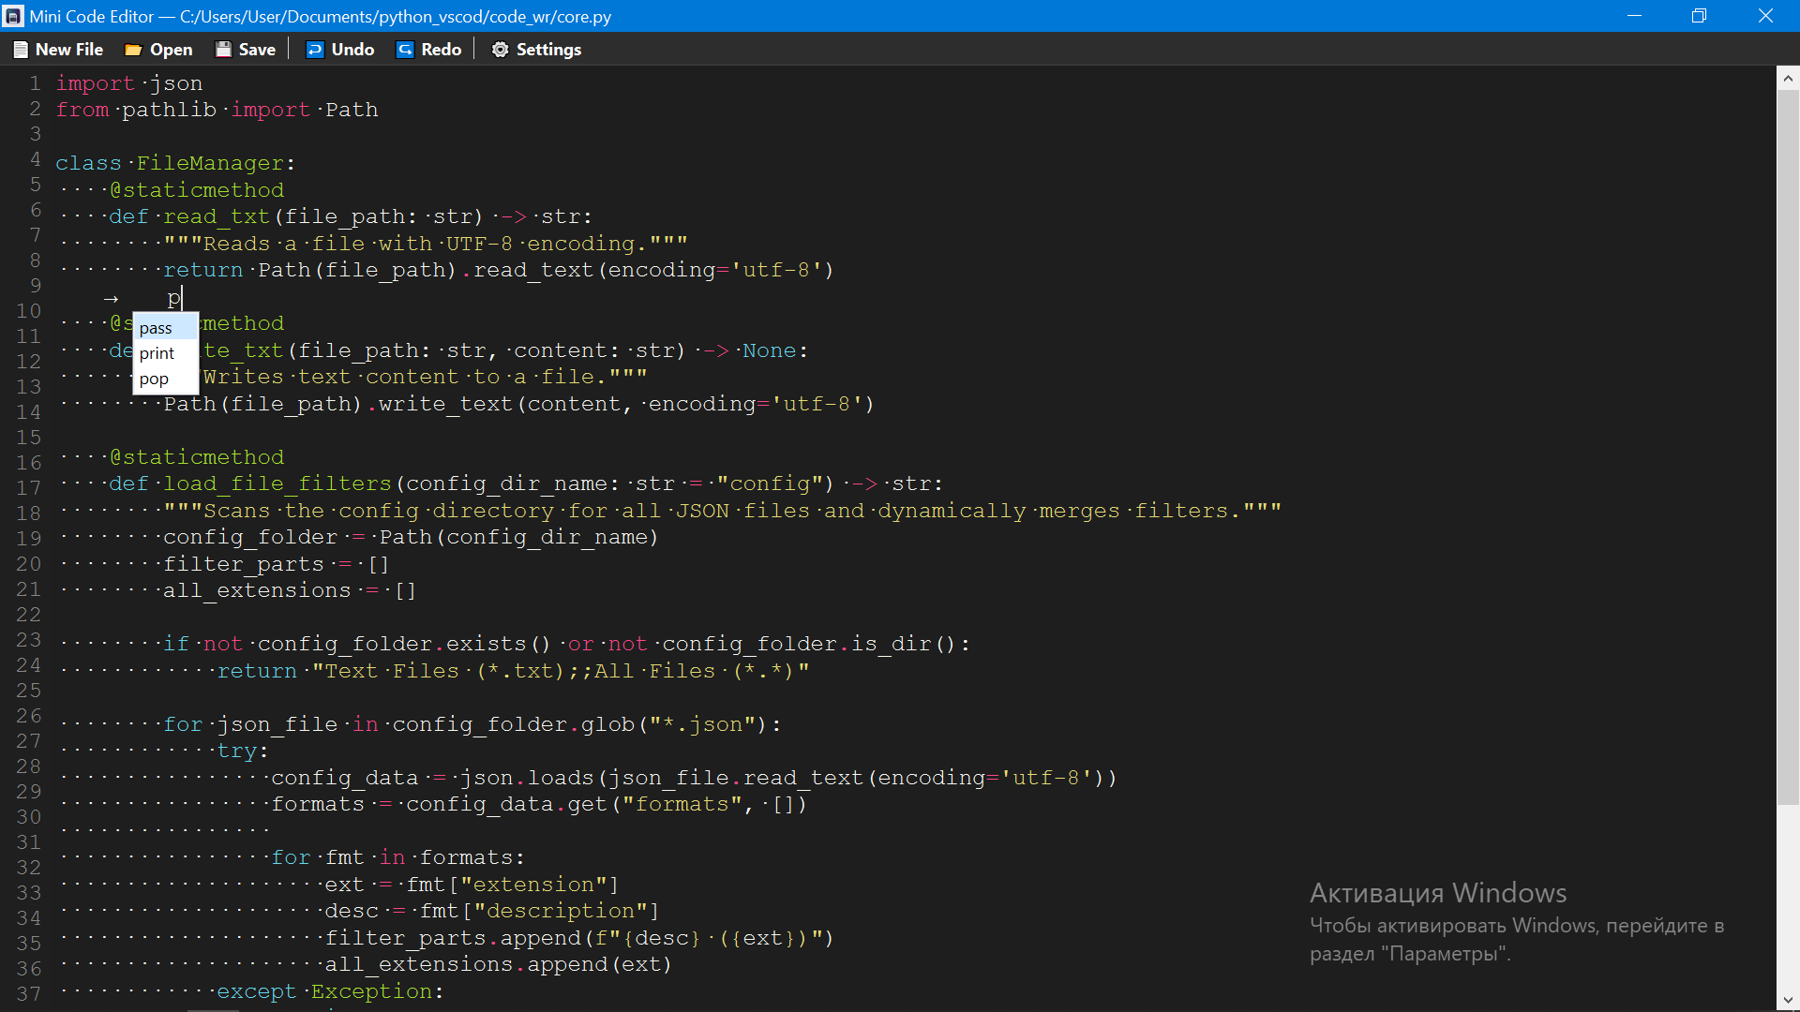Image resolution: width=1800 pixels, height=1012 pixels.
Task: Click 'for json_file in config_folder.glob' line
Action: tap(472, 724)
